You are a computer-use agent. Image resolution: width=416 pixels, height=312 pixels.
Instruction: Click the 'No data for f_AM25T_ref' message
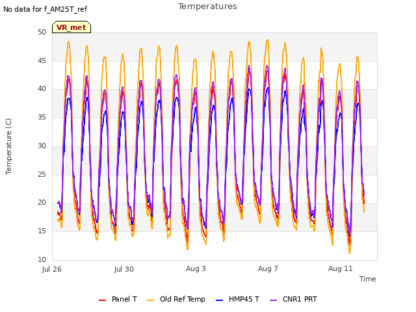(45, 9)
